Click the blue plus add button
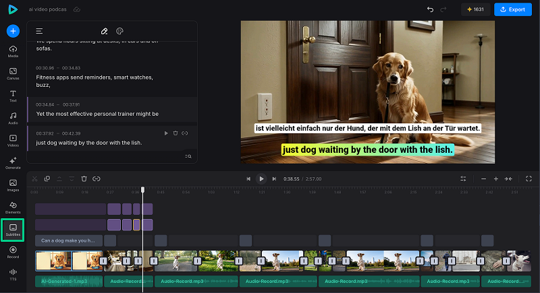540x293 pixels. (13, 31)
